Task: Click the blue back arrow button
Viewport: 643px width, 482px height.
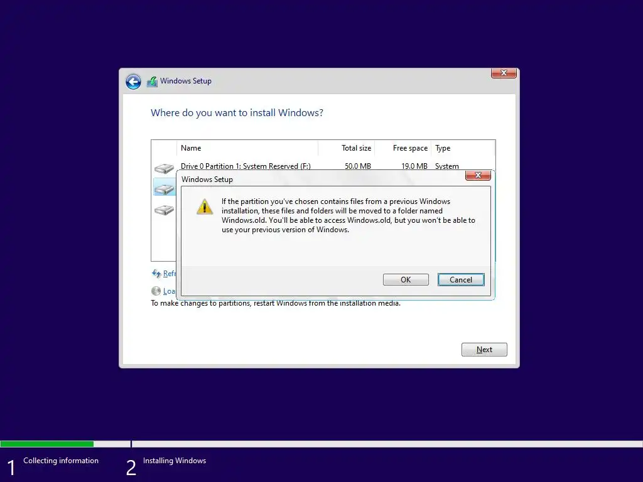Action: (x=133, y=82)
